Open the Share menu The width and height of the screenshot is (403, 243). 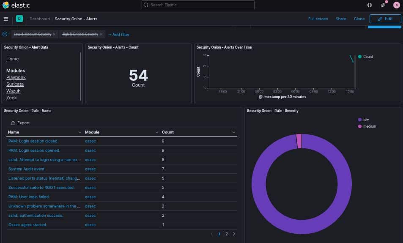click(341, 19)
